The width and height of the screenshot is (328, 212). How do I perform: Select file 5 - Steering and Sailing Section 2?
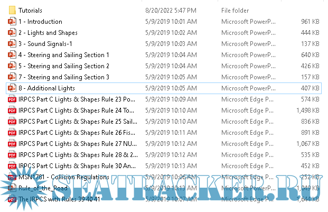[x=63, y=66]
